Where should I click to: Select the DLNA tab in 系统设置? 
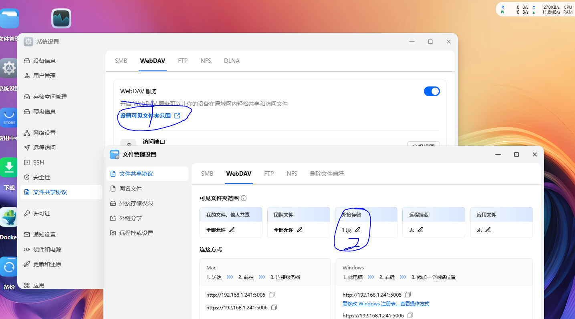click(x=232, y=61)
